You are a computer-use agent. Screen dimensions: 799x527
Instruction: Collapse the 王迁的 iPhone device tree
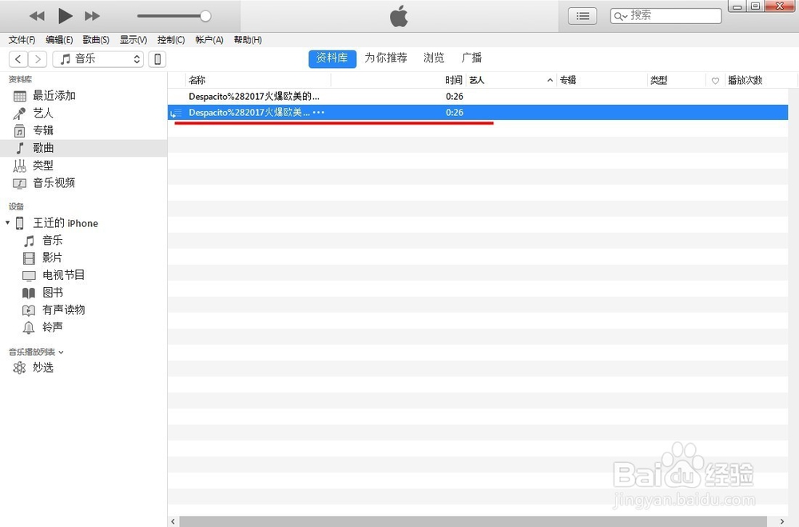click(8, 223)
